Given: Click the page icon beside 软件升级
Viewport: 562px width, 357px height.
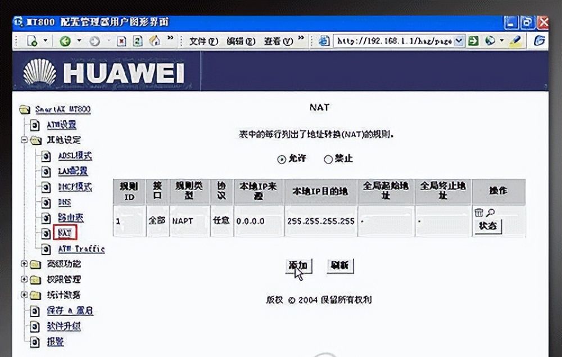Looking at the screenshot, I should (x=35, y=327).
